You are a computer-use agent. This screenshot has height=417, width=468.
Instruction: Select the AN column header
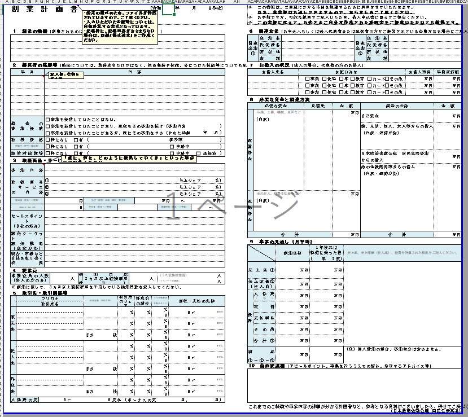pyautogui.click(x=237, y=2)
